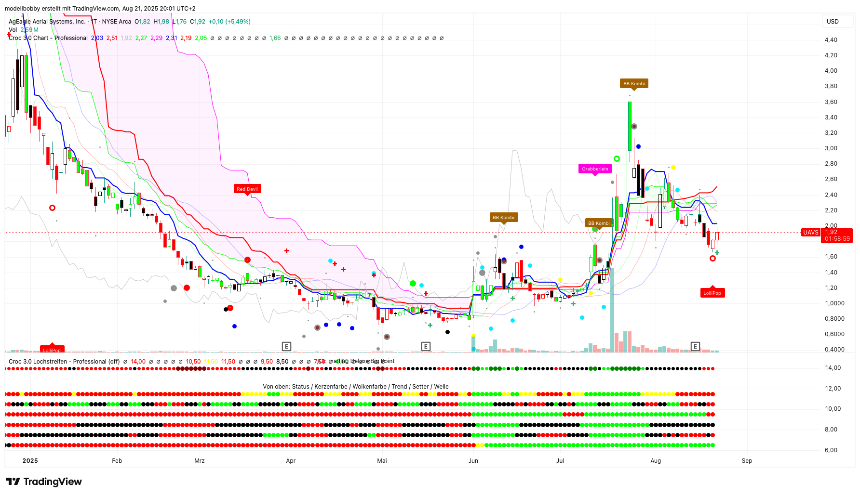Viewport: 860px width, 496px height.
Task: Click the red UAVS price tag
Action: pyautogui.click(x=810, y=233)
